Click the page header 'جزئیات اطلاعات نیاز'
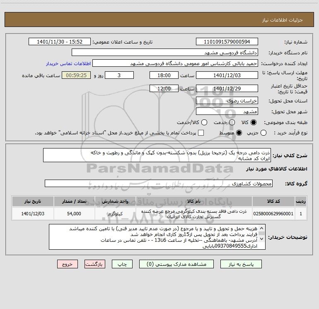Screen dimensions: 319x309 (283, 20)
